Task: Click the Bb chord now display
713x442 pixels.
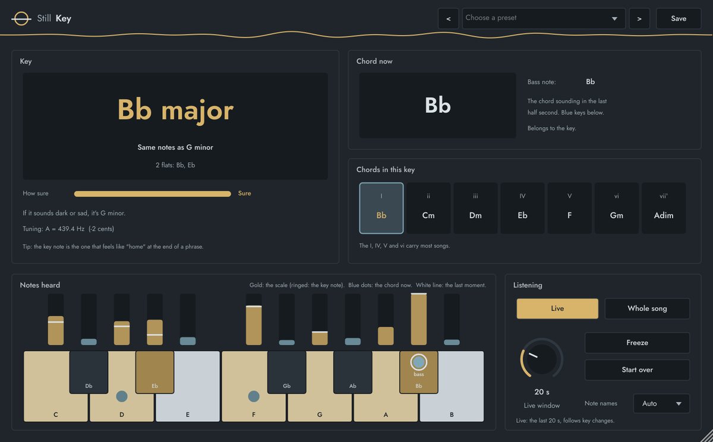Action: [438, 105]
